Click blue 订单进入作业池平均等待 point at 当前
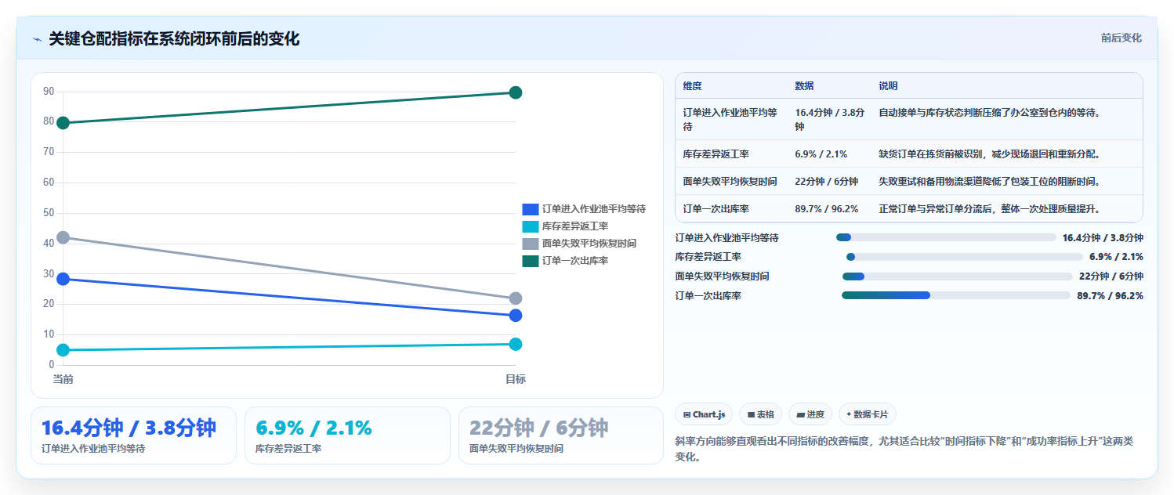The image size is (1174, 495). [x=63, y=279]
